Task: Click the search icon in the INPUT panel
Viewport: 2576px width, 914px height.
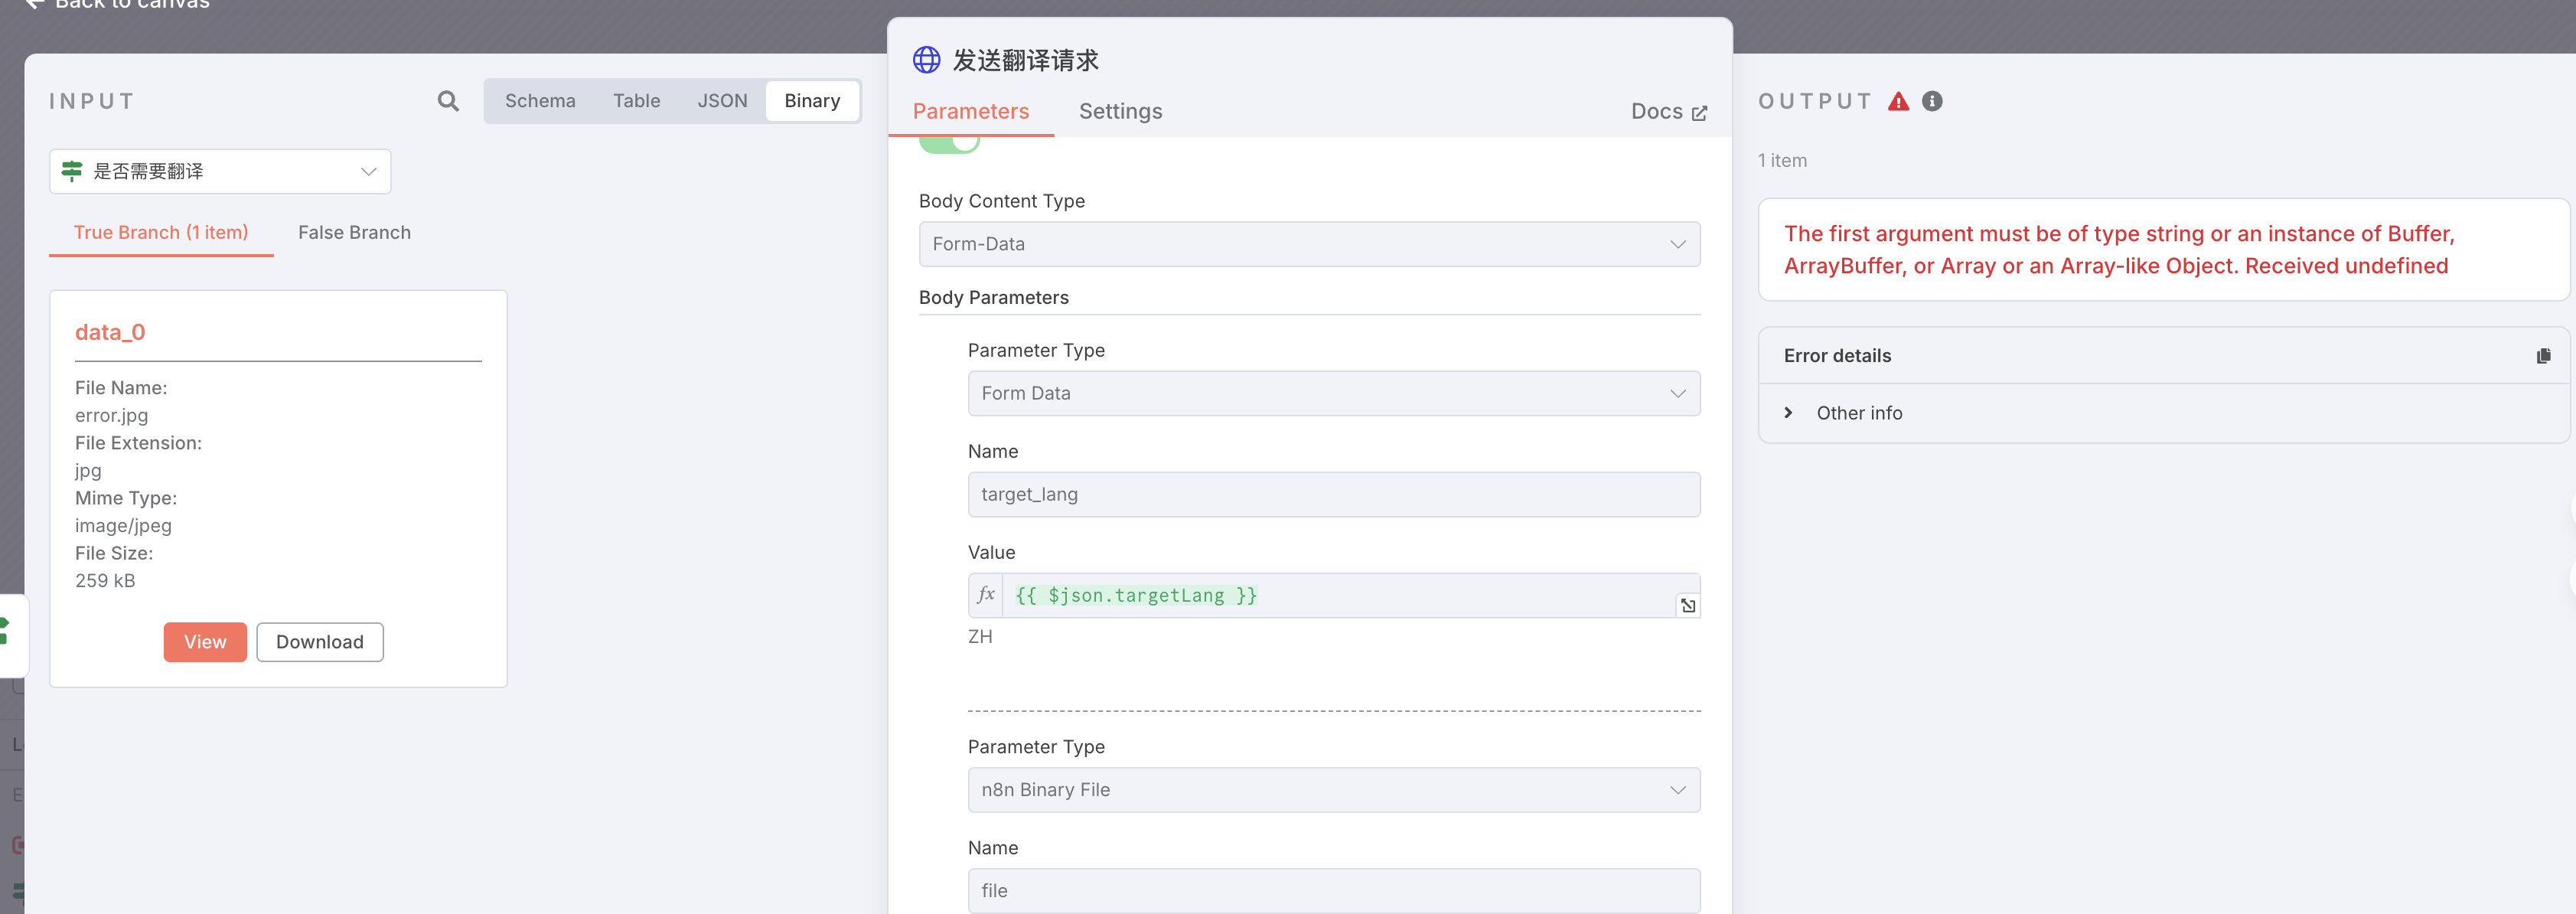Action: pos(448,101)
